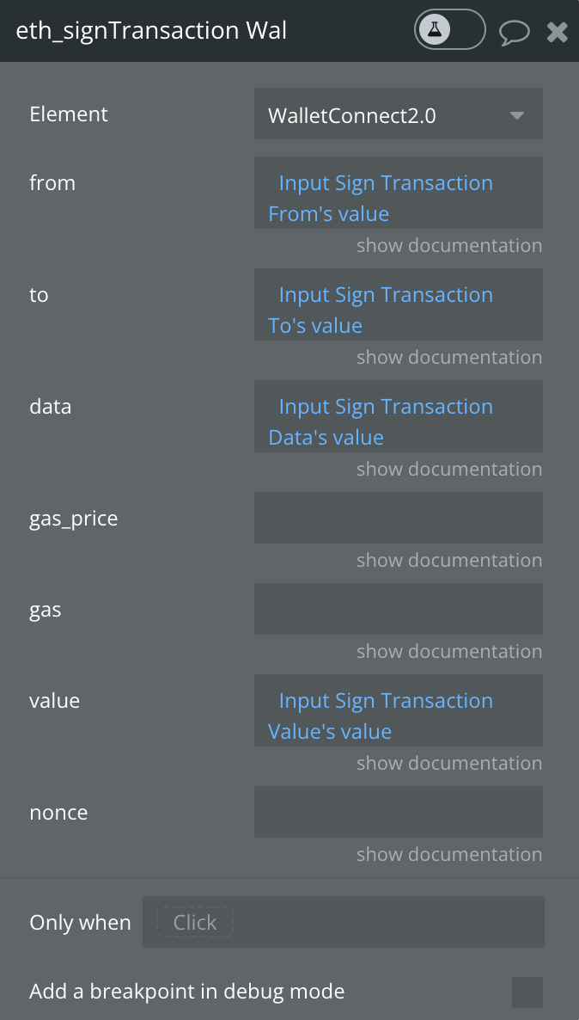Image resolution: width=579 pixels, height=1020 pixels.
Task: Click the empty gas input field
Action: 399,609
